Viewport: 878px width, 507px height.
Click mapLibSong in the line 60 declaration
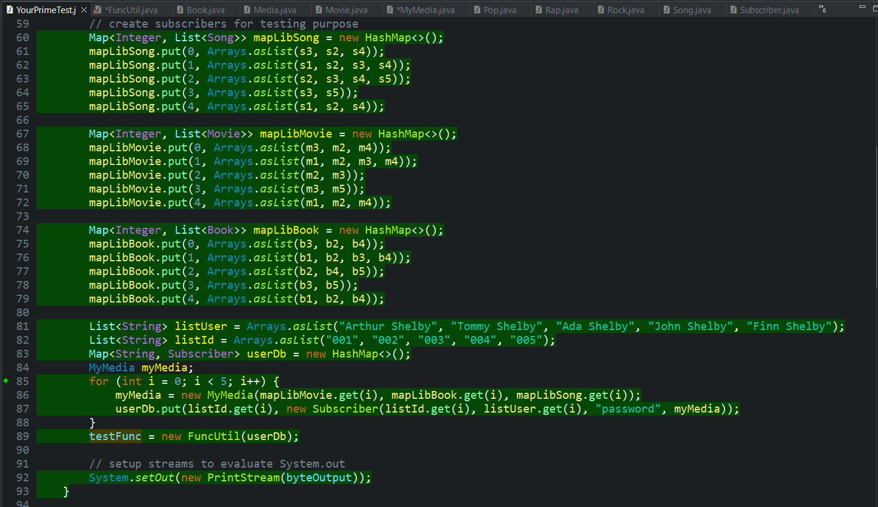pyautogui.click(x=286, y=38)
